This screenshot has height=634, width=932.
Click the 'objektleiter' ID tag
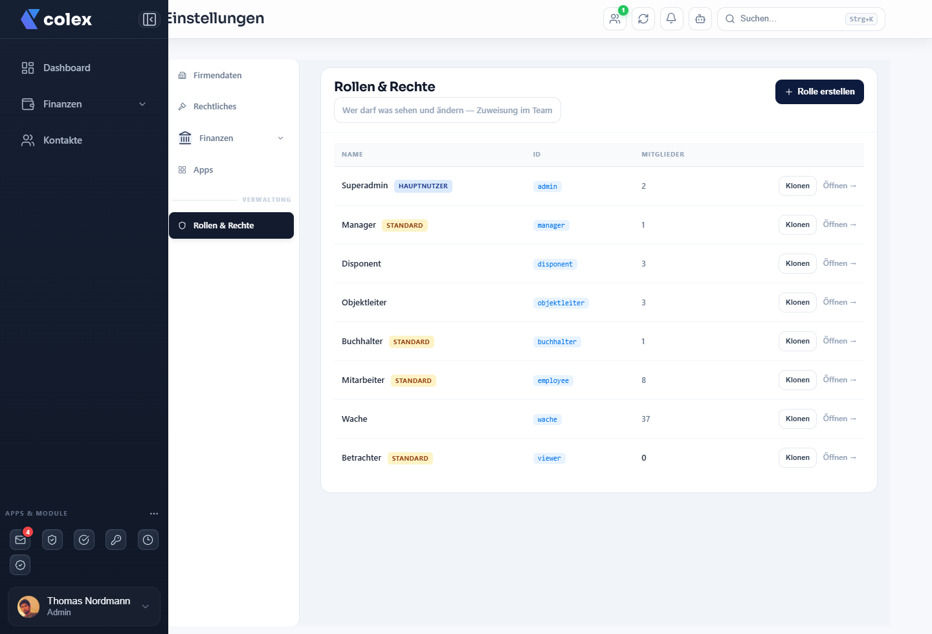point(560,303)
